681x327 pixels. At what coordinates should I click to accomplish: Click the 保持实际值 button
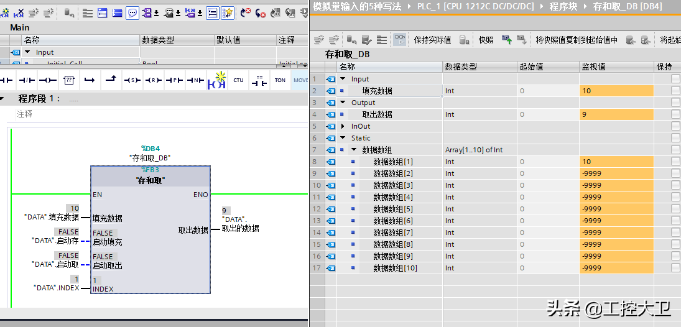pos(432,40)
